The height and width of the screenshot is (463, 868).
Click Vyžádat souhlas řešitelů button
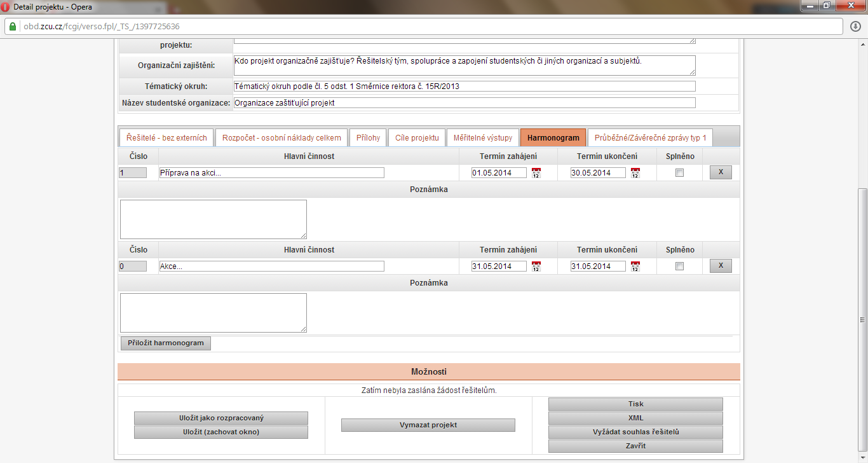pos(635,432)
